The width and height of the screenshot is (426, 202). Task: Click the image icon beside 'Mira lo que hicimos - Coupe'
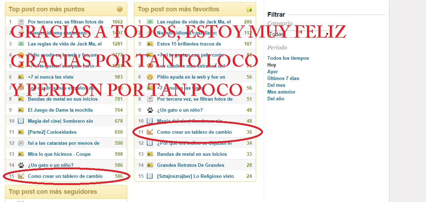tap(21, 154)
